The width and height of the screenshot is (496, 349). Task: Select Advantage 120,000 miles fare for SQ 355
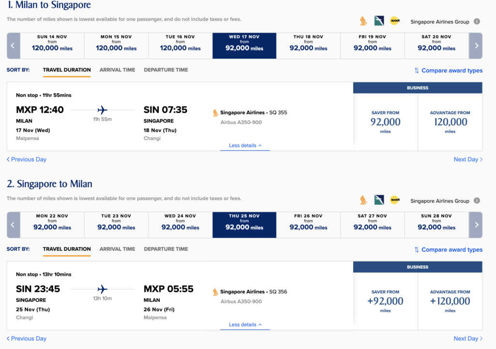coord(450,121)
